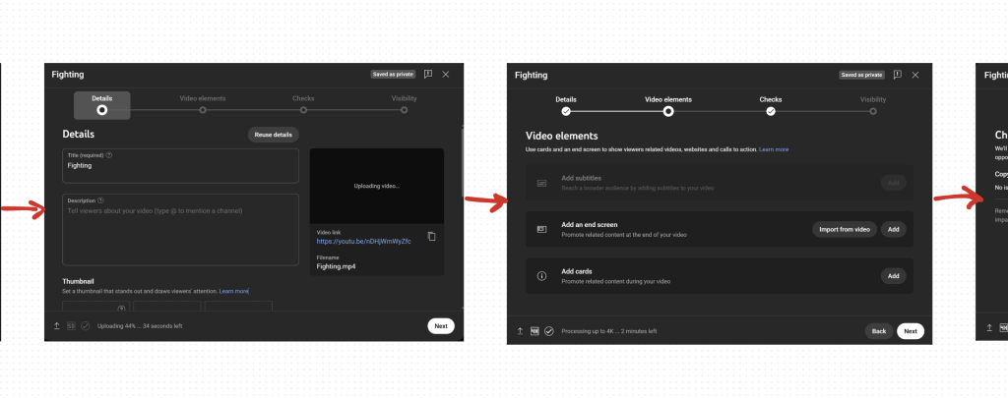This screenshot has height=398, width=1008.
Task: Click the help icon beside the Description label
Action: point(100,200)
